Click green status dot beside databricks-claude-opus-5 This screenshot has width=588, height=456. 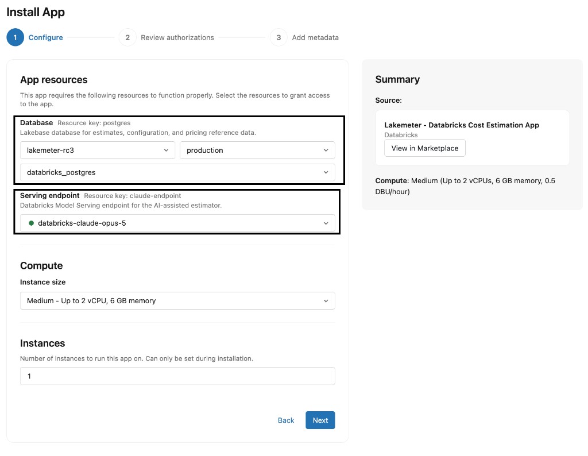[32, 223]
